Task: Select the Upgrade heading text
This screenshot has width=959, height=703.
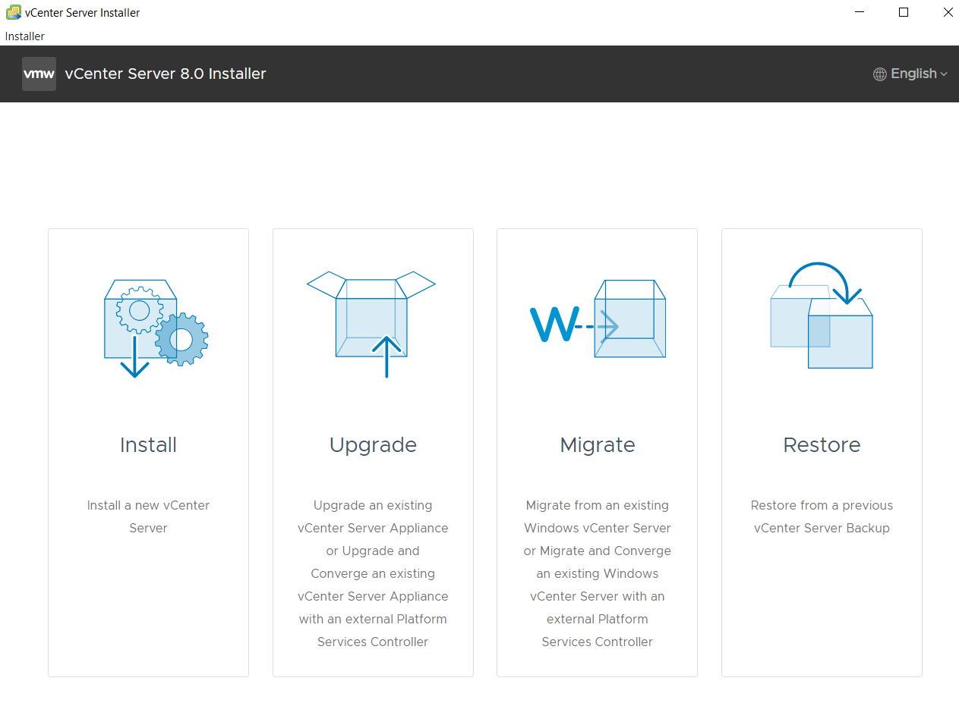Action: [x=373, y=444]
